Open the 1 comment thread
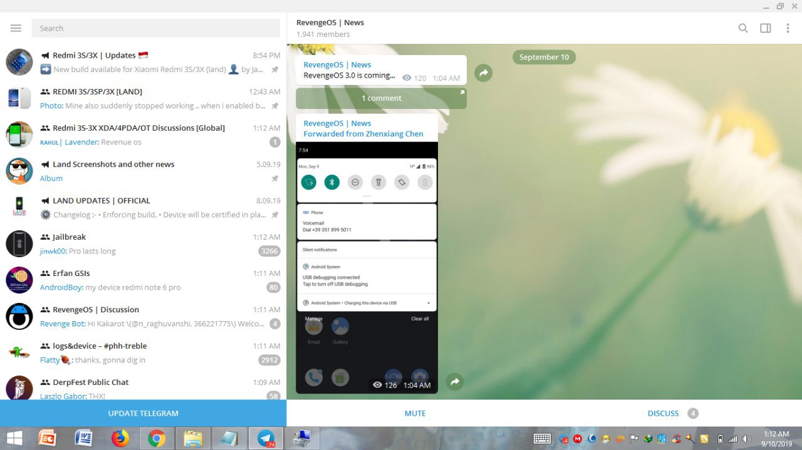802x450 pixels. click(381, 98)
